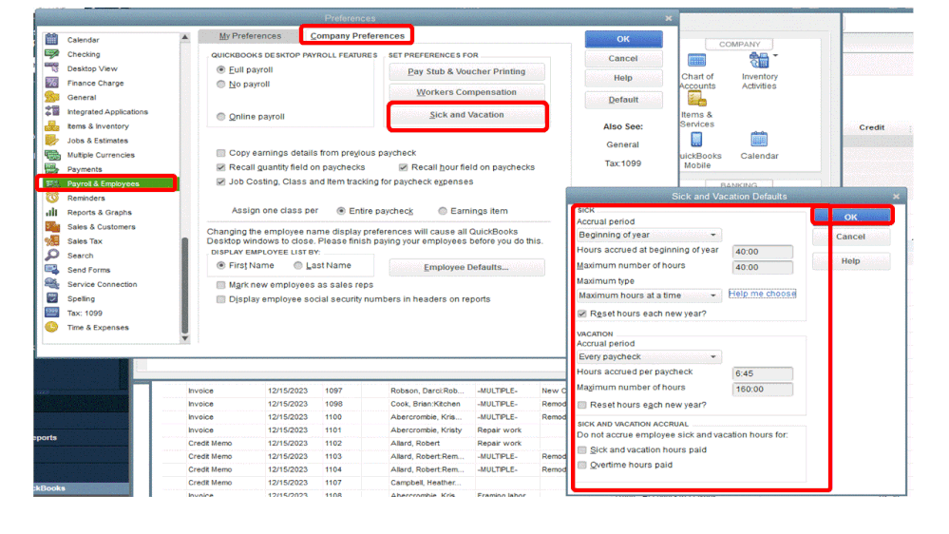Open QuickBooks Mobile icon on home page
949x534 pixels.
pos(696,140)
